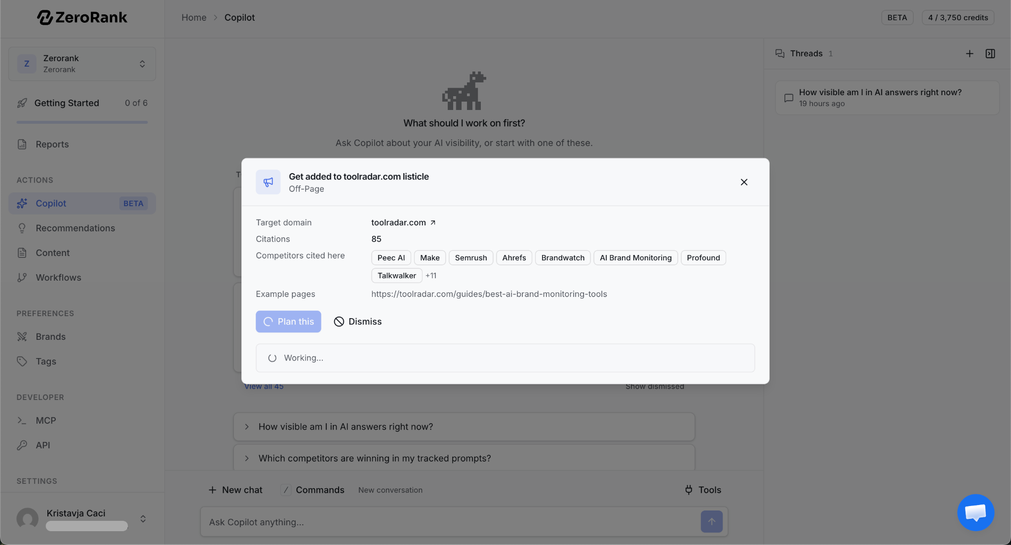Screen dimensions: 1011x545
Task: Click the Getting Started rocket icon
Action: [x=22, y=103]
